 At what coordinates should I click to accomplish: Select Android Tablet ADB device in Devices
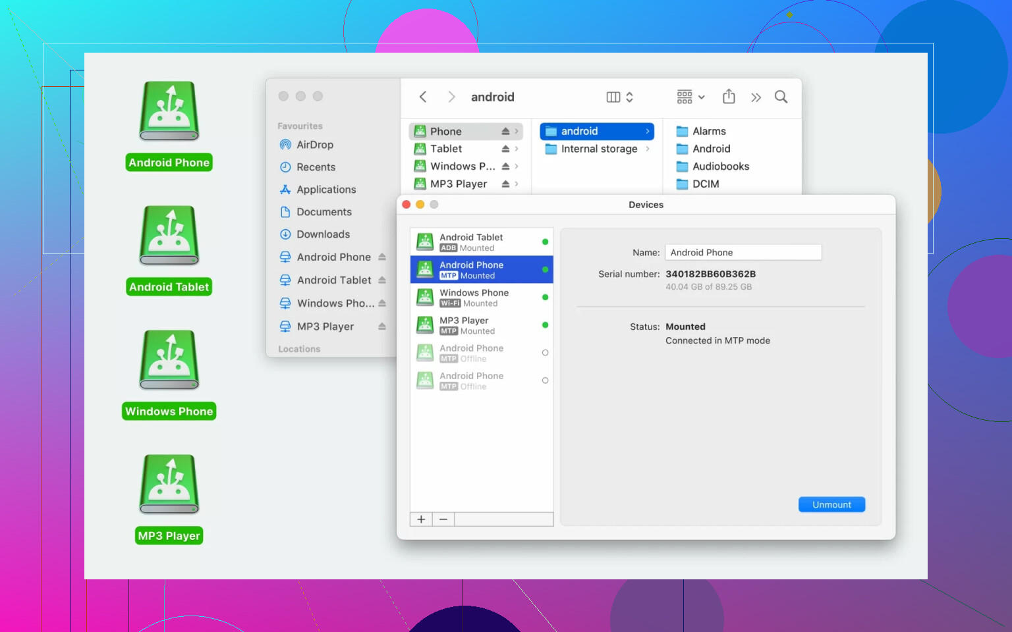point(482,242)
